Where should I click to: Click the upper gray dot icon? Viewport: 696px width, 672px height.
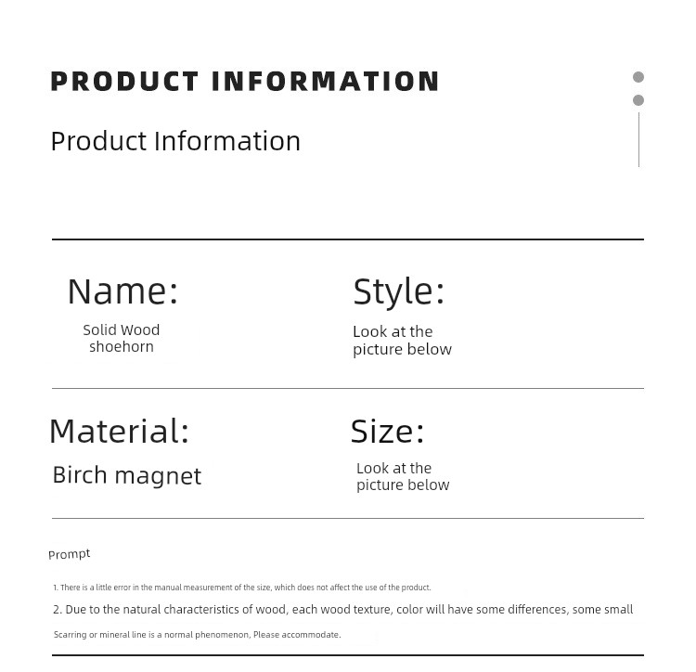(638, 77)
